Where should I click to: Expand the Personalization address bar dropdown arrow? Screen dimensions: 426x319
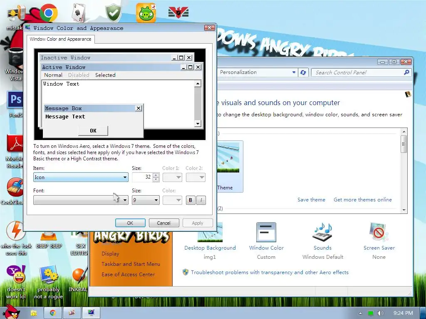[x=294, y=72]
